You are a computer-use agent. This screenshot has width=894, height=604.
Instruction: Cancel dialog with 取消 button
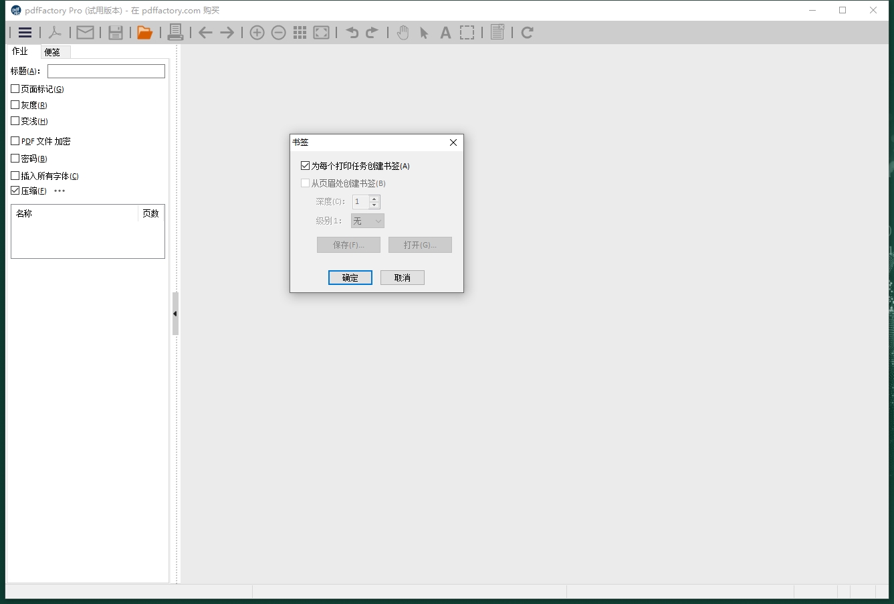403,278
